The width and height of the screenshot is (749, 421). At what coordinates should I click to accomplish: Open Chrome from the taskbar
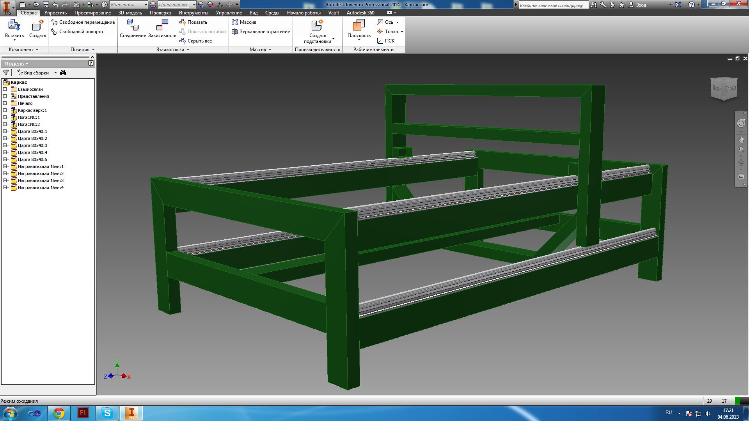pyautogui.click(x=59, y=413)
